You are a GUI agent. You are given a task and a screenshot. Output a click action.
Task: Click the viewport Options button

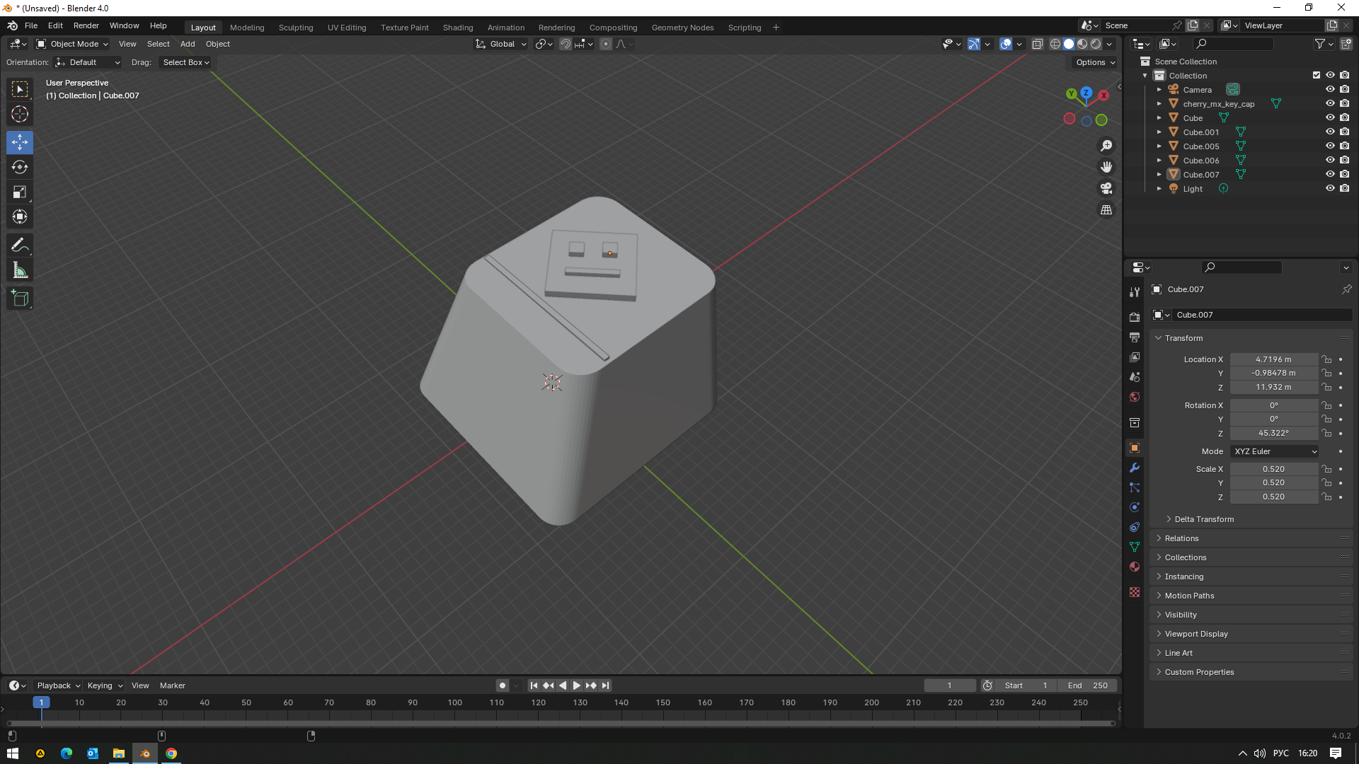coord(1095,62)
